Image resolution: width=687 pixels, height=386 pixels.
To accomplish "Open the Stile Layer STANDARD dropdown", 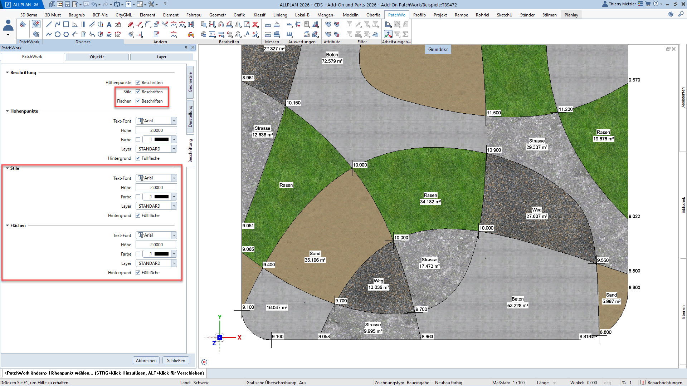I will [174, 206].
